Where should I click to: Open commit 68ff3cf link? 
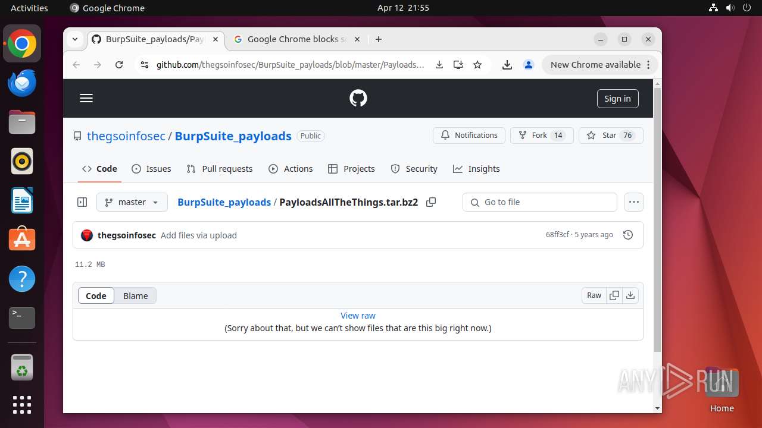point(557,235)
